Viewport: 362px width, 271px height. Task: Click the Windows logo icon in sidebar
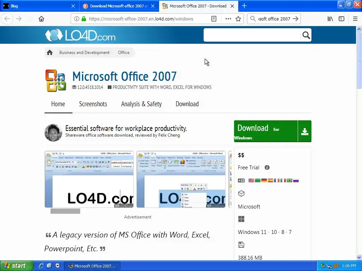pyautogui.click(x=241, y=219)
